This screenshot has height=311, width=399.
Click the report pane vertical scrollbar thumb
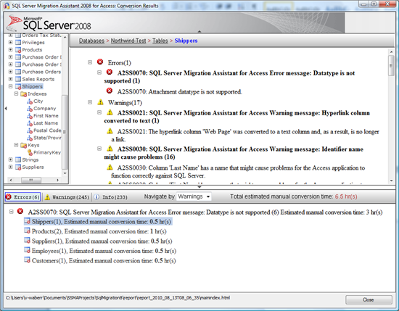pyautogui.click(x=391, y=66)
